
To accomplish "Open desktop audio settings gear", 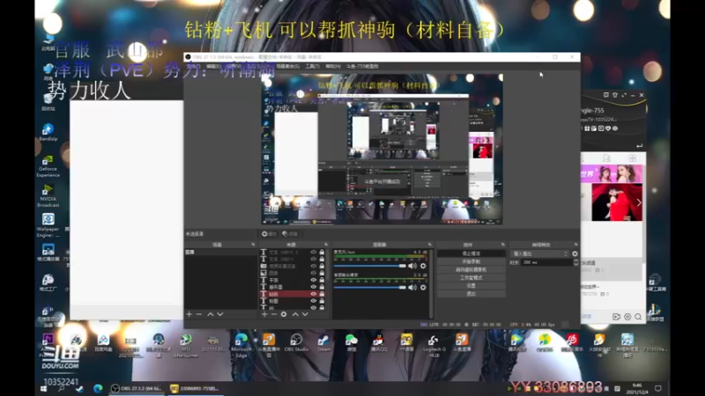I will click(x=423, y=288).
